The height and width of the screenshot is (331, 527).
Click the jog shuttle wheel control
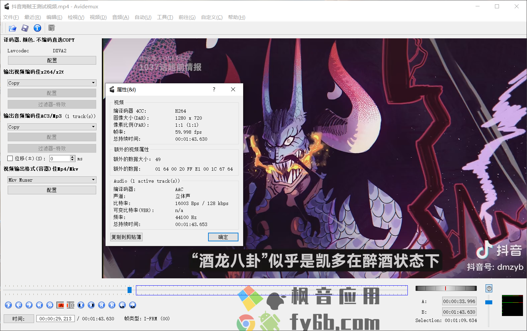click(x=446, y=288)
